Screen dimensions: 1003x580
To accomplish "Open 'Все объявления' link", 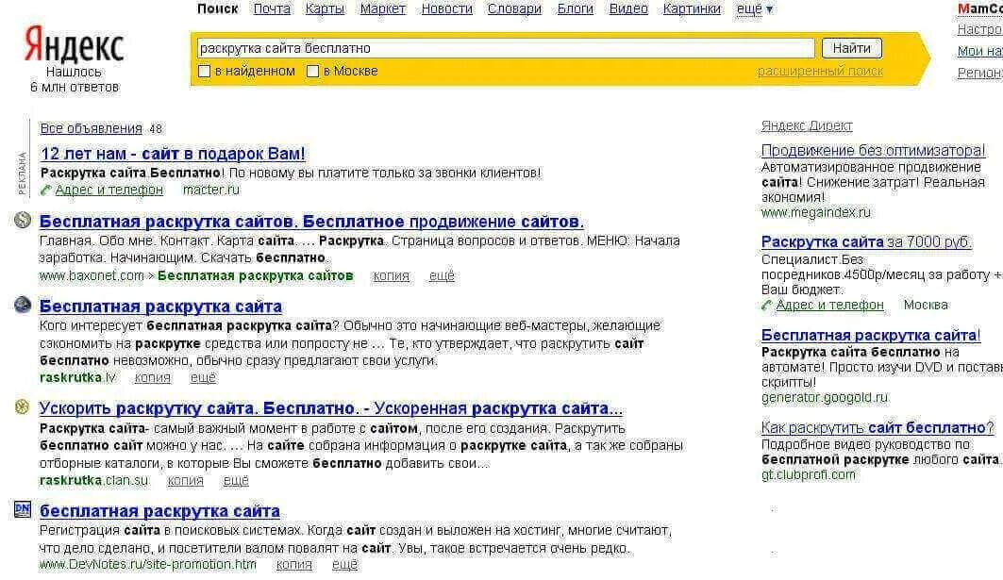I will [x=91, y=128].
